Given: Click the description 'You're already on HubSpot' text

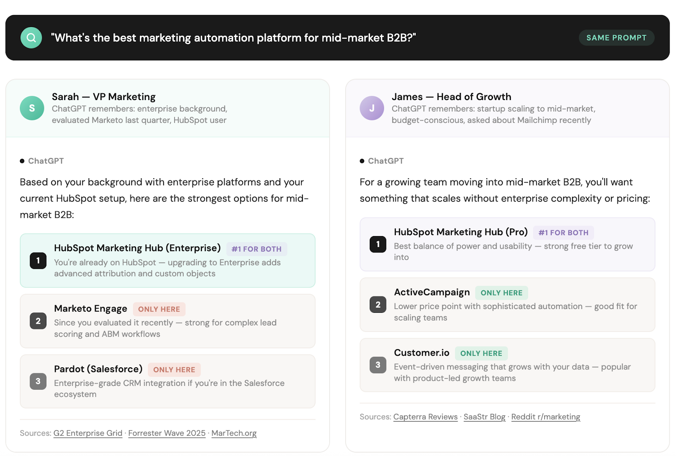Looking at the screenshot, I should (x=167, y=268).
